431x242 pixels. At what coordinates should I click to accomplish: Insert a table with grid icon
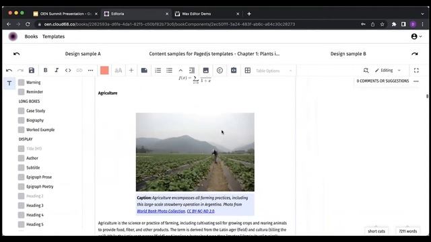pyautogui.click(x=248, y=71)
